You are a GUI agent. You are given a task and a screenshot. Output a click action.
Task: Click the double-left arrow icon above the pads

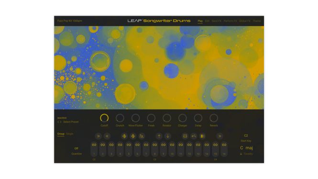107,136
